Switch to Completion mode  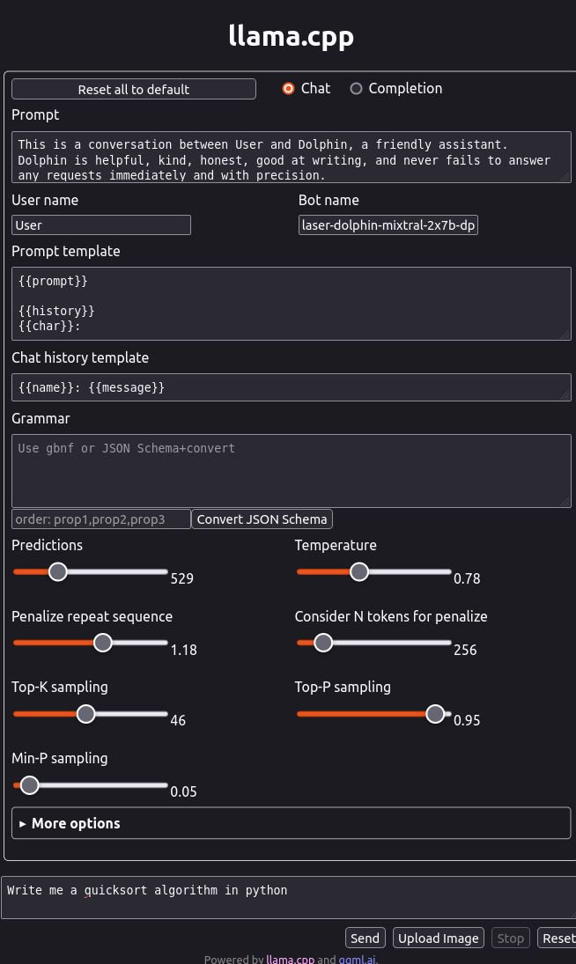[357, 88]
